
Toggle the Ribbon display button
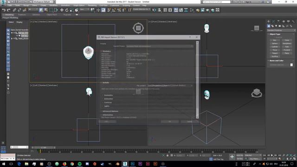point(176,10)
